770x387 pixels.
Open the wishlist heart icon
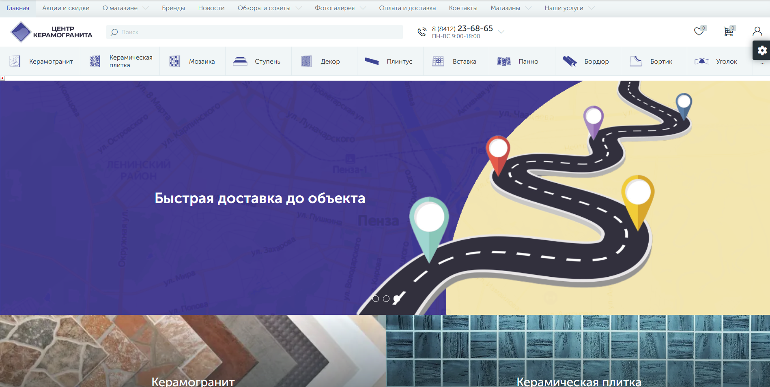pyautogui.click(x=699, y=31)
